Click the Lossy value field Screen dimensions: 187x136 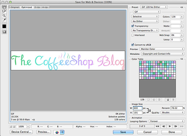175,40
